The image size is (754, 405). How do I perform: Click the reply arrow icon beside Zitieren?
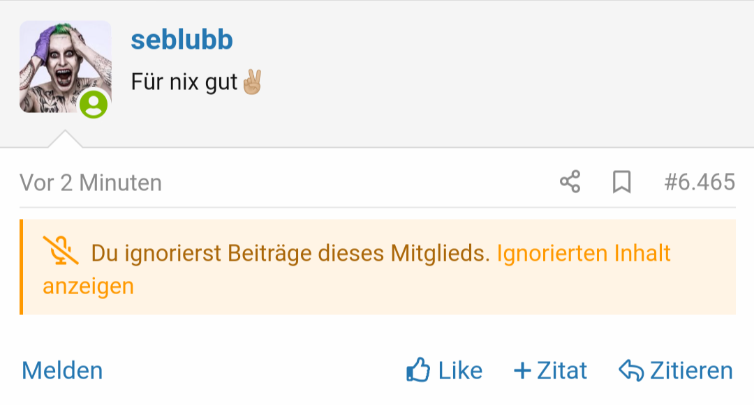tap(630, 371)
